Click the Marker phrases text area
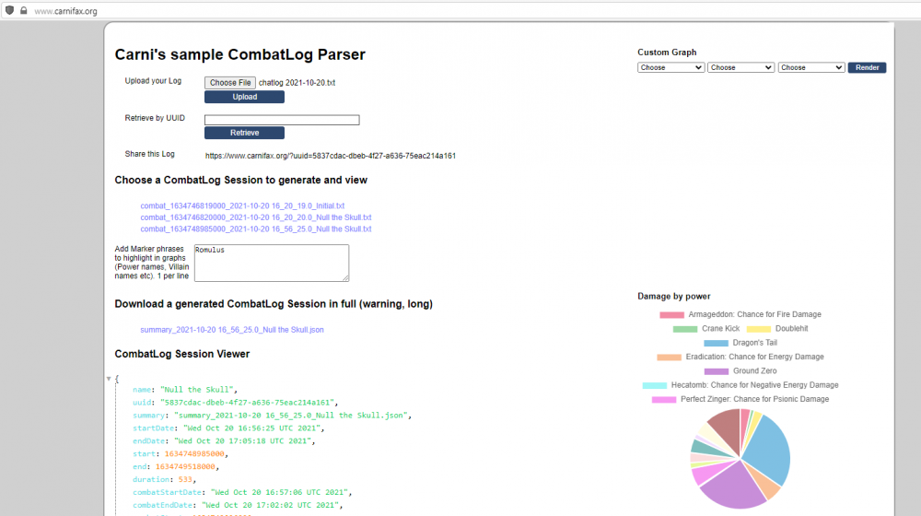 coord(272,263)
